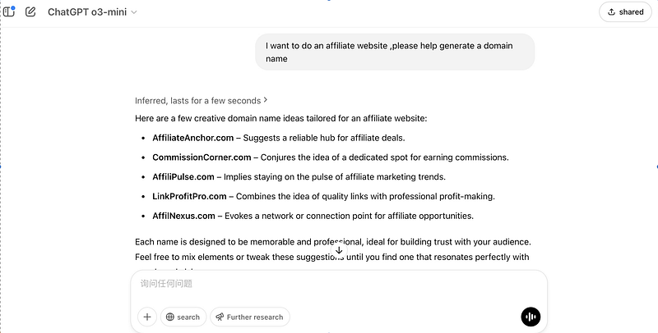
Task: Expand the "Inferred, lasts for a few seconds" reasoning
Action: pos(197,101)
